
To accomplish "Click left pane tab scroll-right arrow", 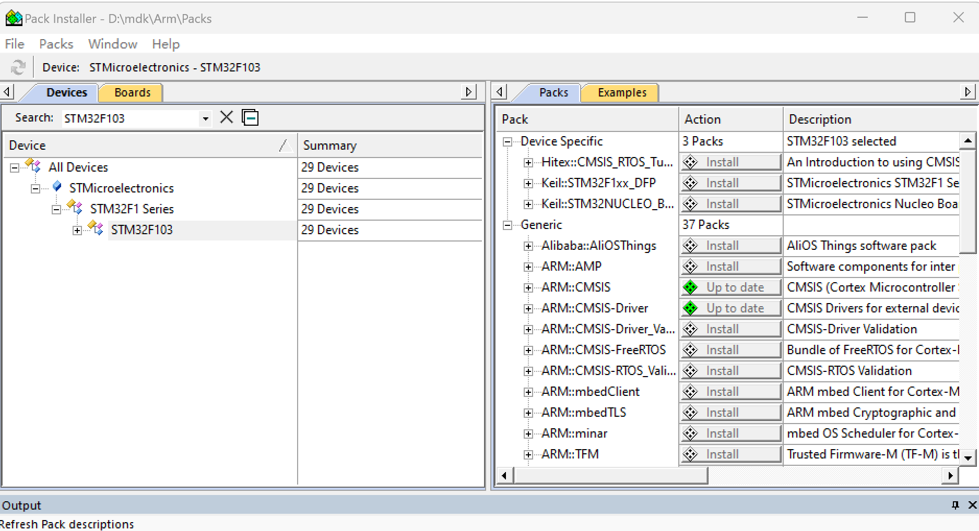I will point(469,92).
